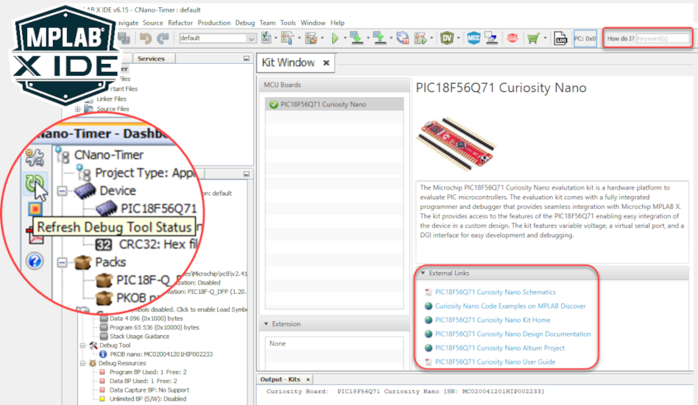The height and width of the screenshot is (405, 698).
Task: Select PIC18F56Q71 Curiosity Nano in MCU Boards
Action: 322,104
